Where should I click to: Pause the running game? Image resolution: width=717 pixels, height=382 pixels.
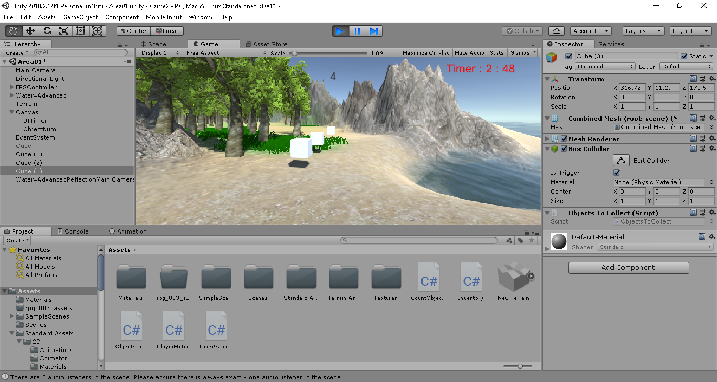(357, 31)
